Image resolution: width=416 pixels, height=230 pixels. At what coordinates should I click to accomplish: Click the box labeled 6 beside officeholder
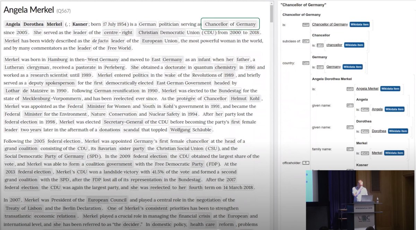pyautogui.click(x=305, y=163)
